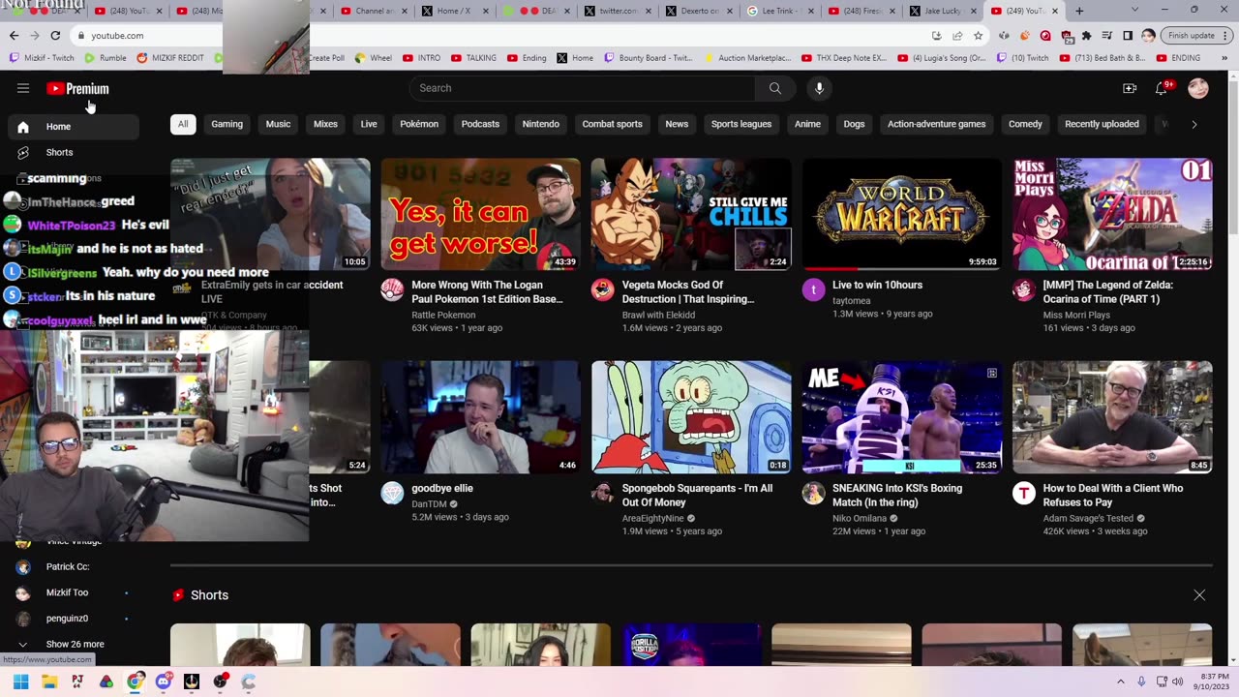The height and width of the screenshot is (697, 1239).
Task: Click the Brawl with Elekidd channel avatar
Action: [602, 289]
